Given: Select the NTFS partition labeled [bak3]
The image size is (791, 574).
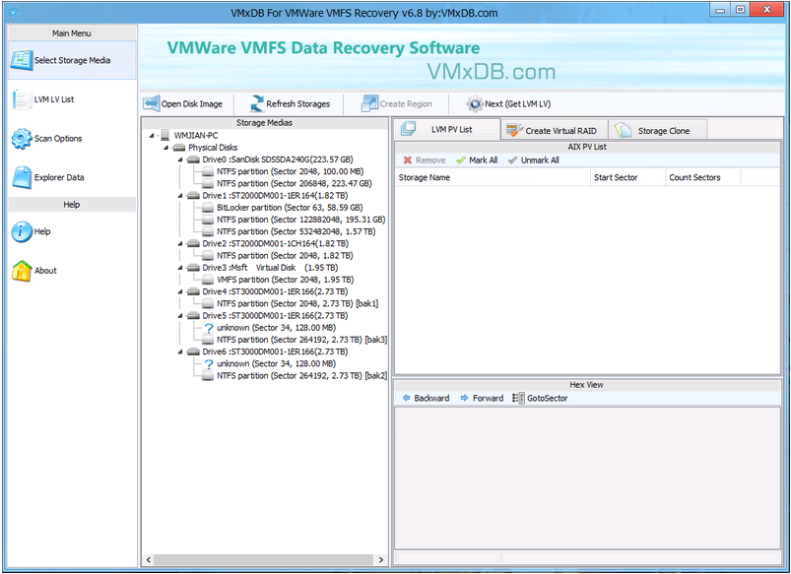Looking at the screenshot, I should (x=301, y=340).
